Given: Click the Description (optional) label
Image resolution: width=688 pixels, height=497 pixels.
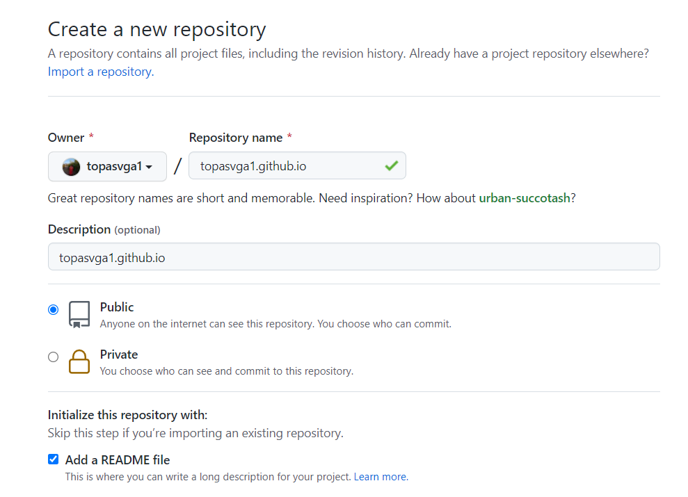Looking at the screenshot, I should coord(104,229).
